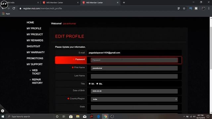Bookmark this page with the star icon
Screen dimensions: 212x119
tap(184, 8)
